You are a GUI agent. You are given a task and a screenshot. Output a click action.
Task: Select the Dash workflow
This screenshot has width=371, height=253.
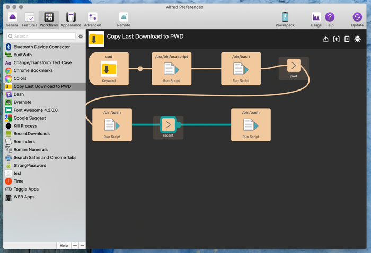coord(45,94)
